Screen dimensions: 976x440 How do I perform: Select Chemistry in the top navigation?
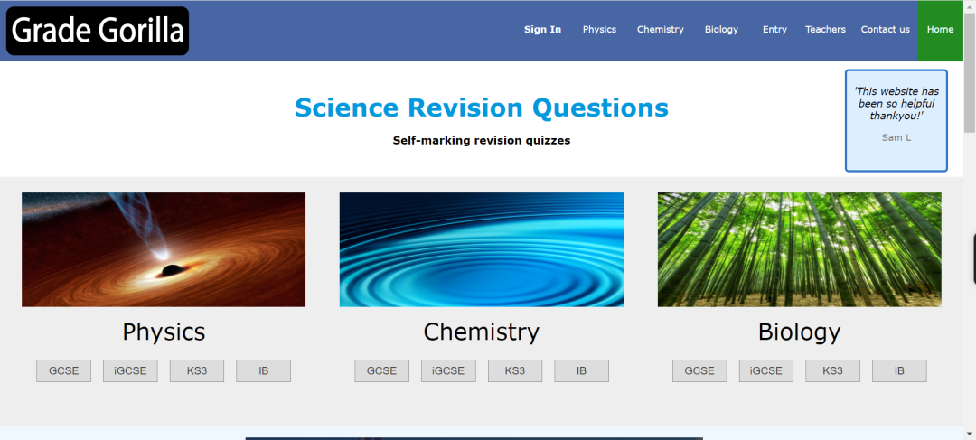pyautogui.click(x=660, y=30)
